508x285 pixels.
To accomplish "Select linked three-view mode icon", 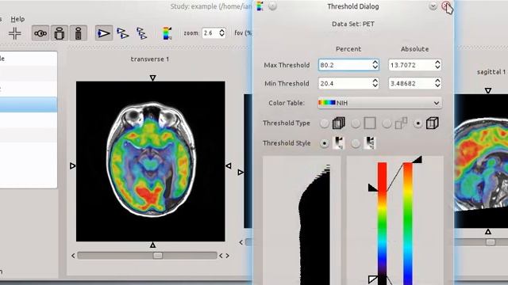I will (141, 33).
